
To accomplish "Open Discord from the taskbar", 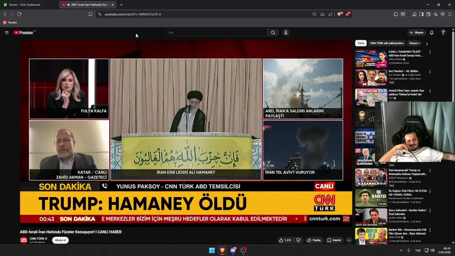I will [x=233, y=250].
